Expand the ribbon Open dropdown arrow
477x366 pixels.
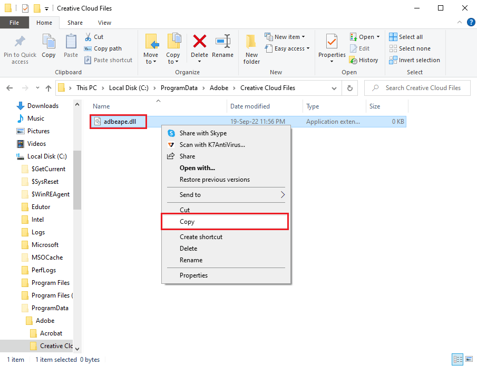point(378,37)
